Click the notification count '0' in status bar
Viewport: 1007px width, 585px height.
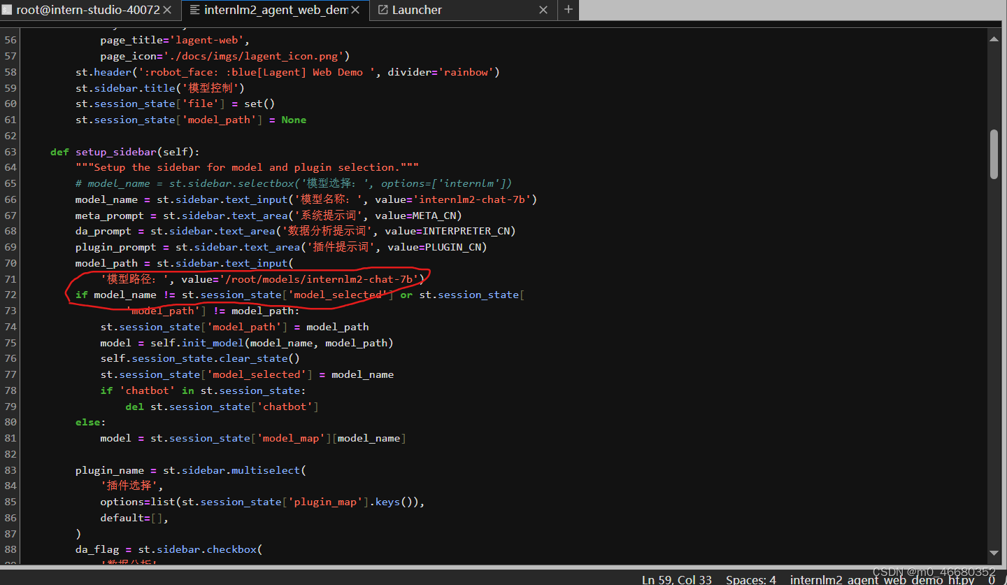coord(992,579)
